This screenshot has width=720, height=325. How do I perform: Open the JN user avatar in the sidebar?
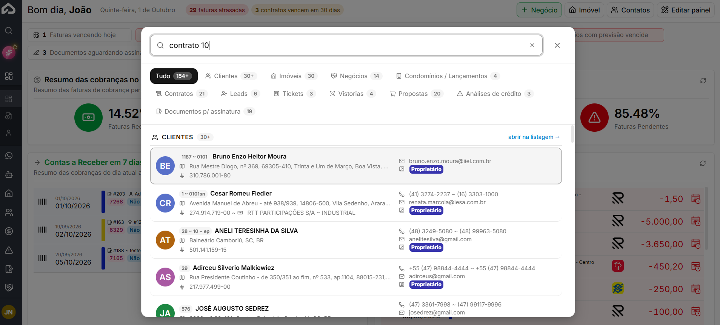tap(9, 312)
